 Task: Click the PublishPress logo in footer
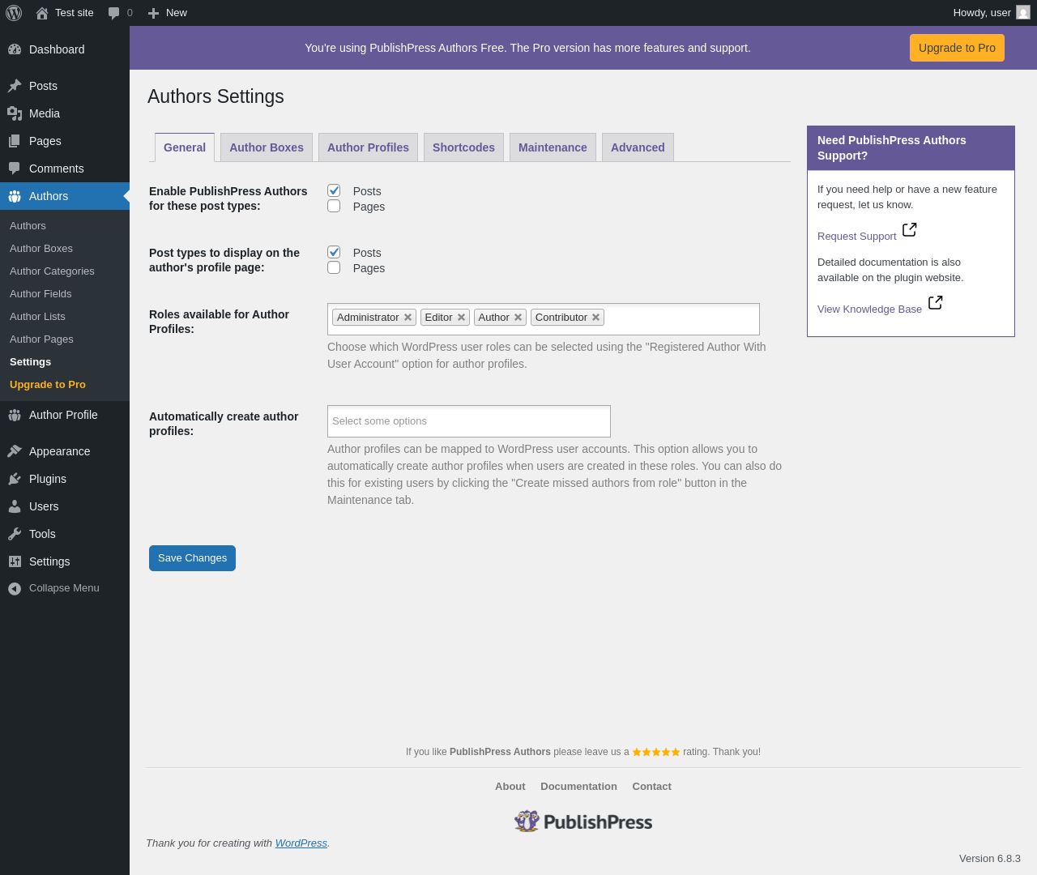point(583,822)
